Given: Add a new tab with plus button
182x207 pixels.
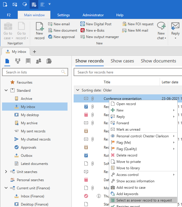Looking at the screenshot, I should pyautogui.click(x=34, y=52).
